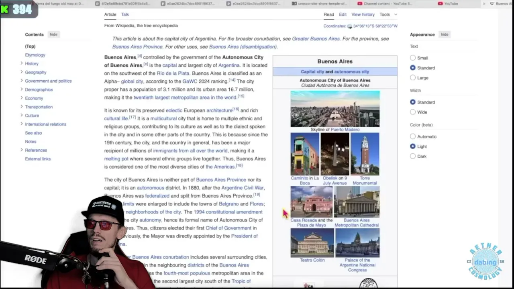Open the coordinates 34°36′13″S 58°22′53″W link
Screen dimensions: 514x289
(x=375, y=26)
